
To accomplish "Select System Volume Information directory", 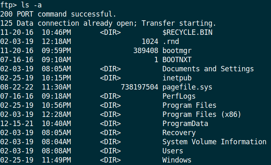I will tap(214, 142).
